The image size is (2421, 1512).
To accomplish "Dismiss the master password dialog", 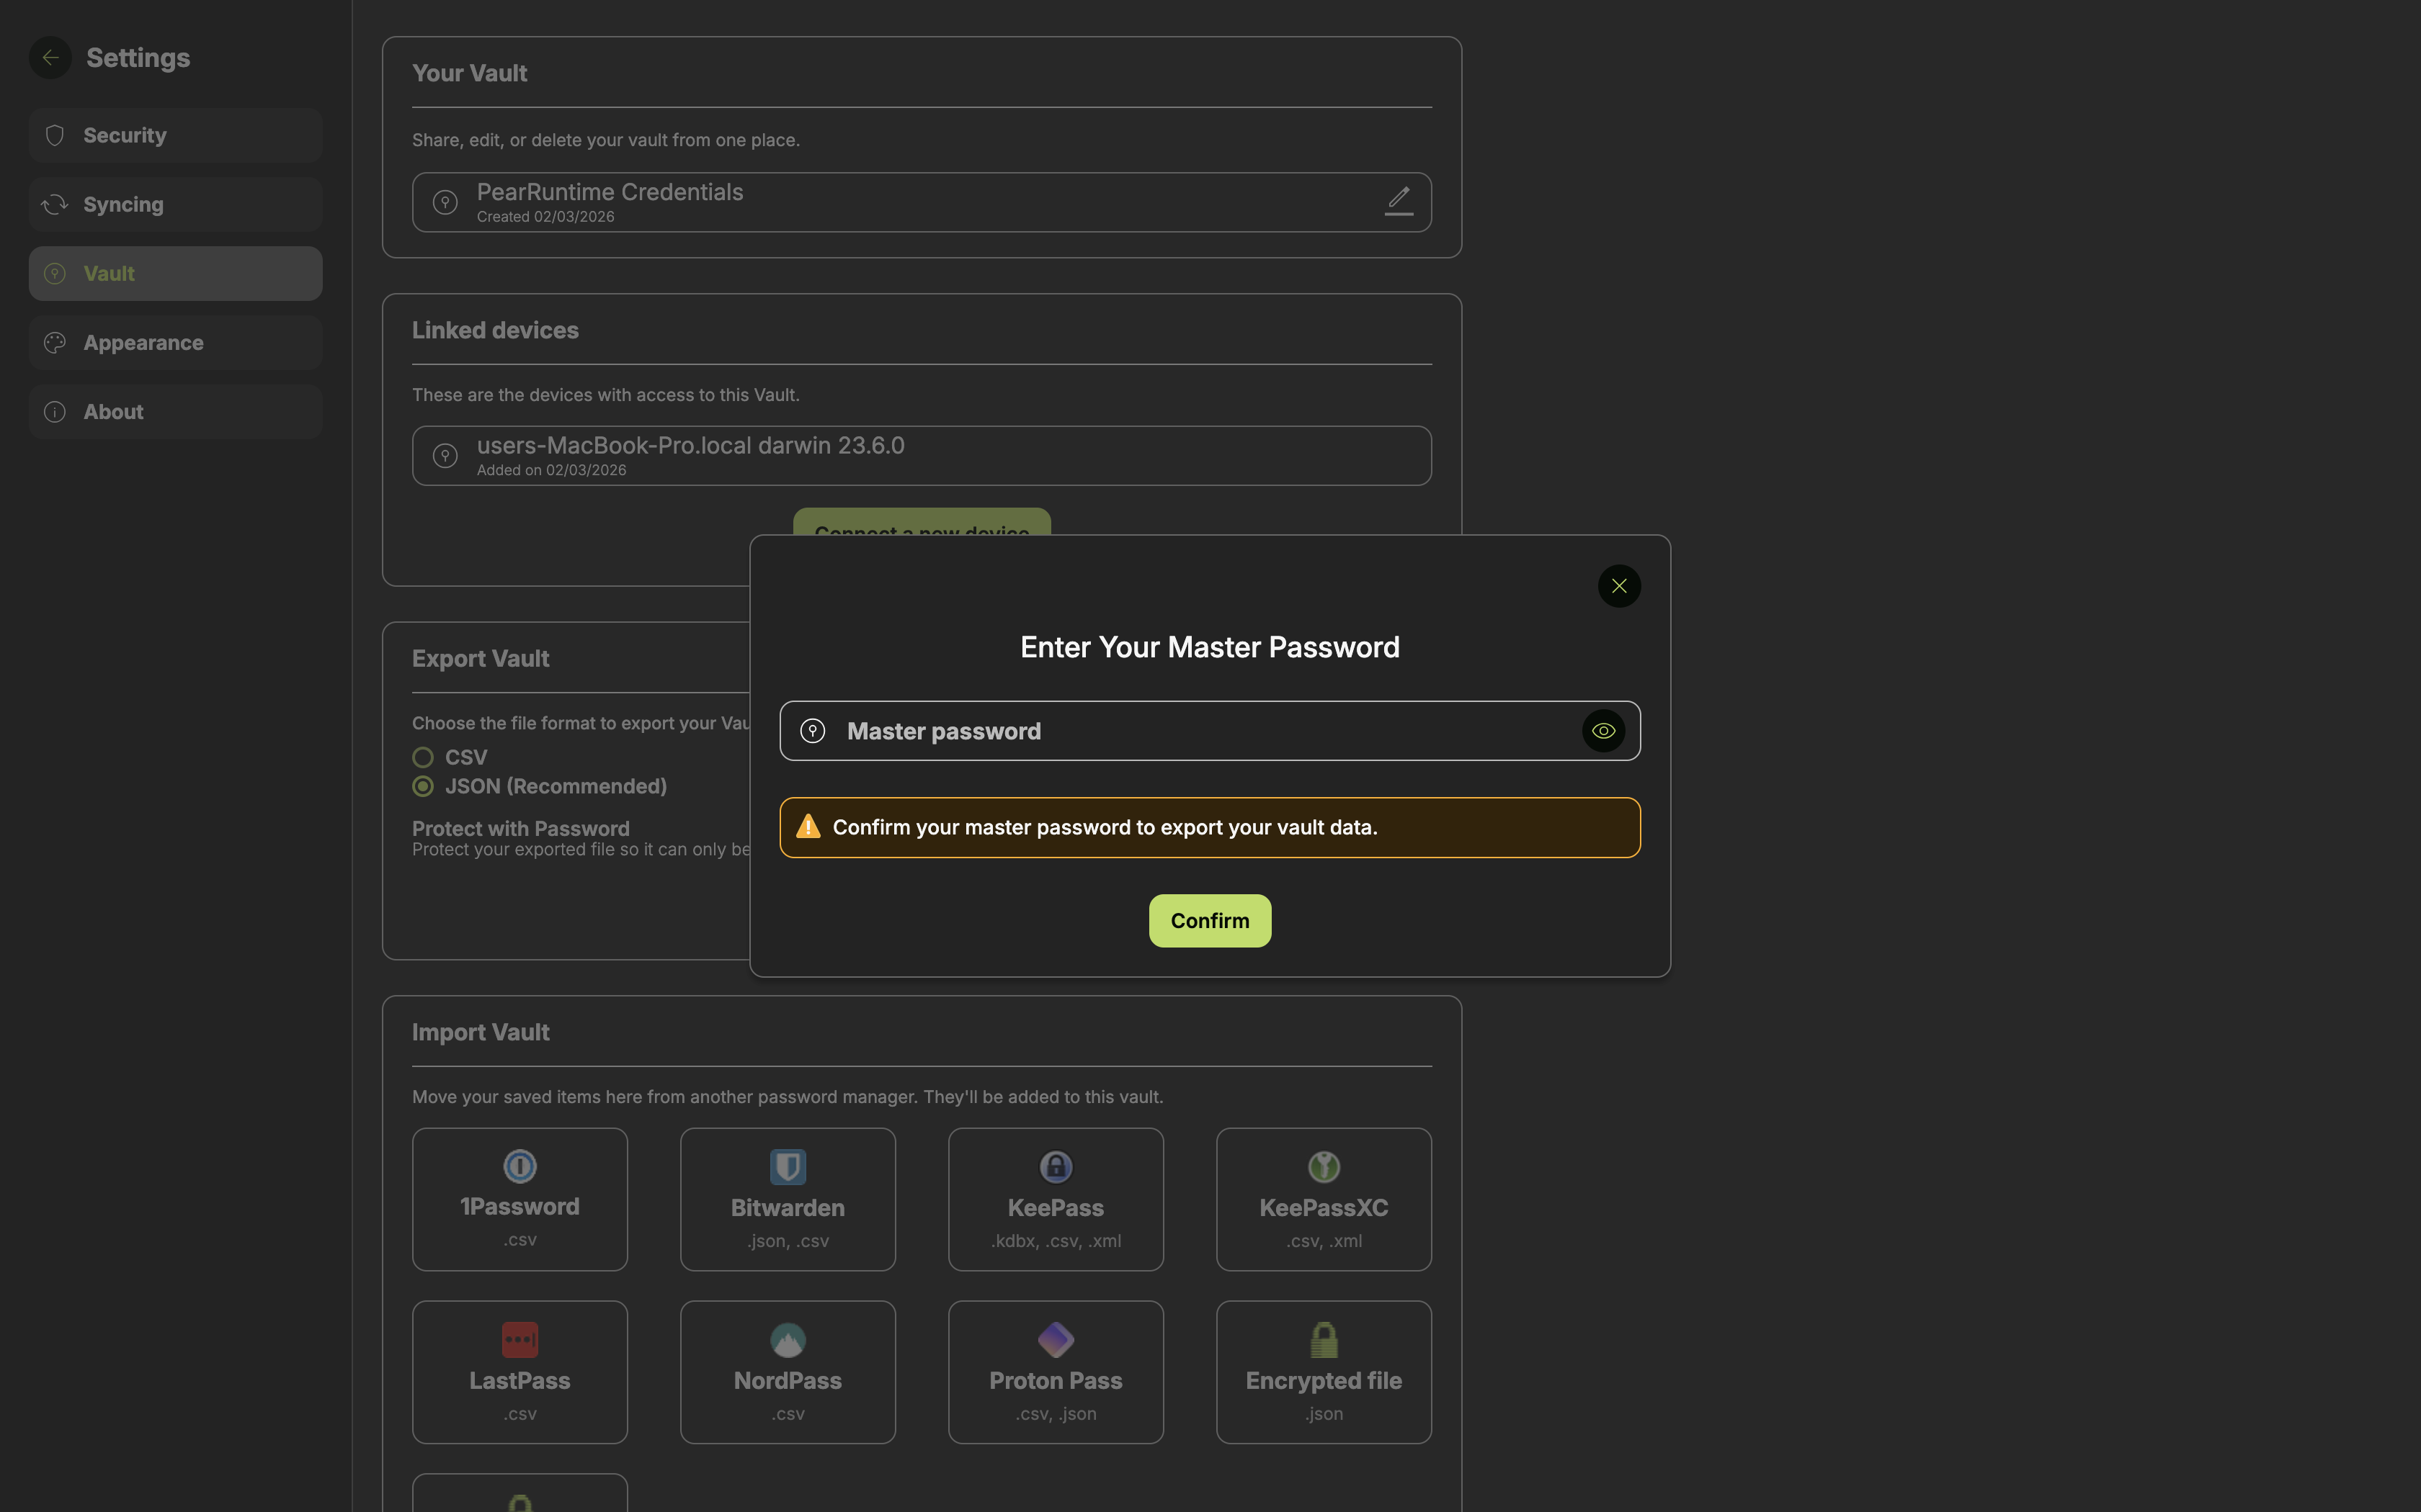I will 1618,585.
